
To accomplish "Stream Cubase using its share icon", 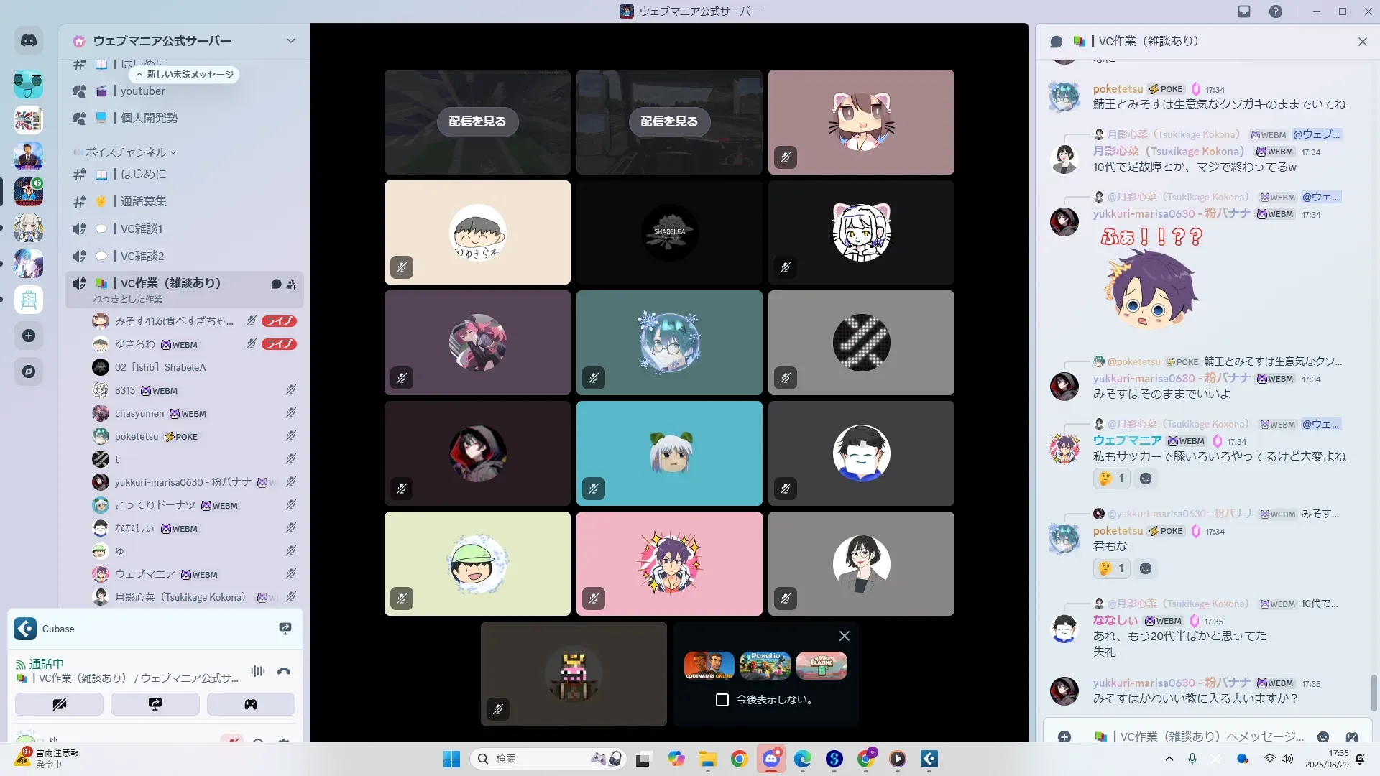I will point(285,629).
